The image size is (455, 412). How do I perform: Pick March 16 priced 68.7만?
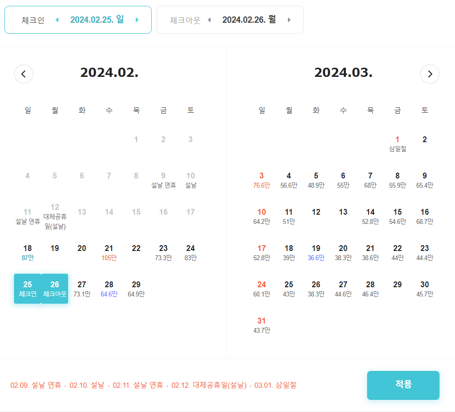coord(425,216)
